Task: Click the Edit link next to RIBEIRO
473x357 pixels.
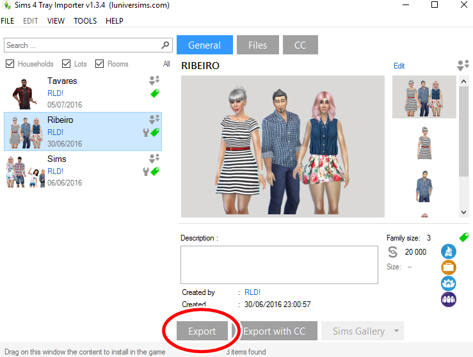Action: tap(399, 66)
